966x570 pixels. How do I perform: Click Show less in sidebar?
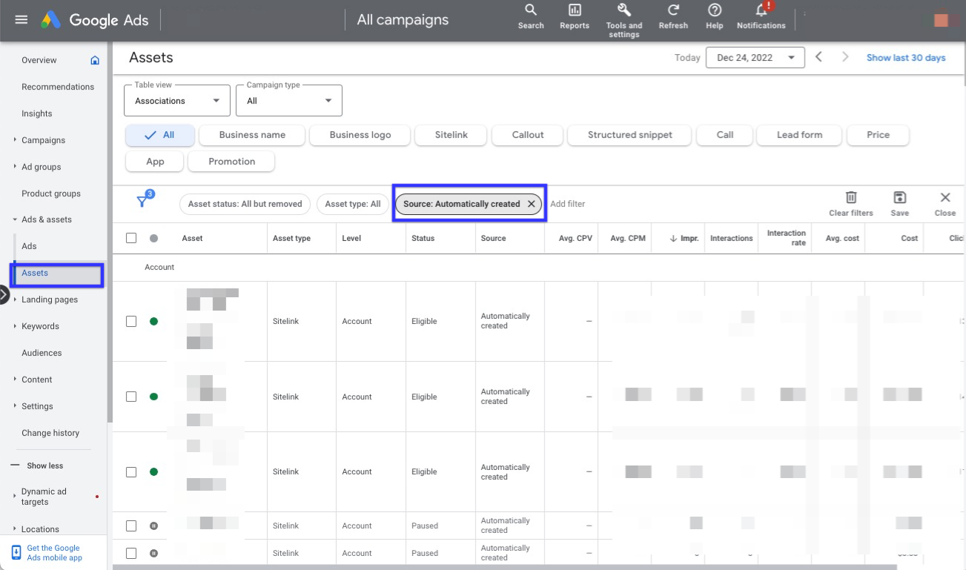click(45, 465)
